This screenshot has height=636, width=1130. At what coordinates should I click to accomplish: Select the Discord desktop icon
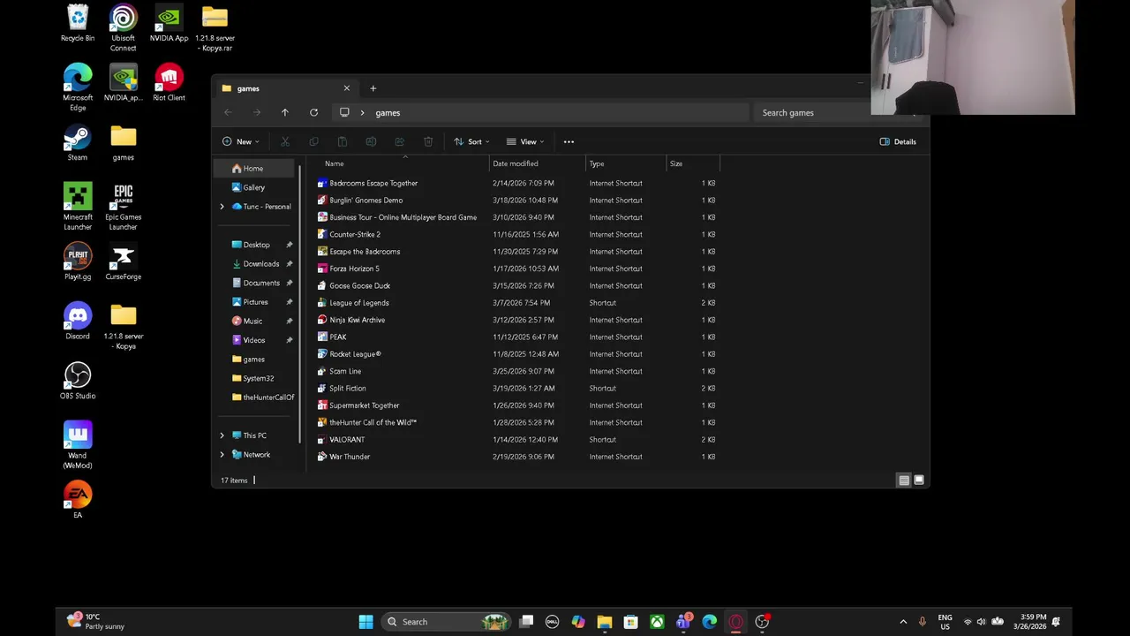78,322
